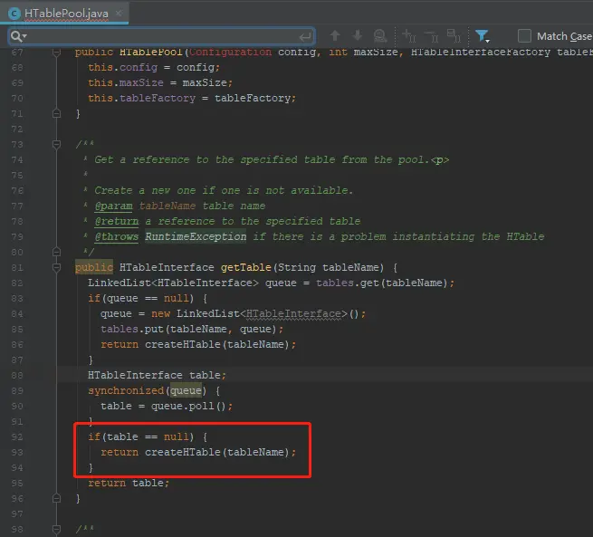The width and height of the screenshot is (593, 537).
Task: Click 'createHTable' call on line 86
Action: point(182,344)
